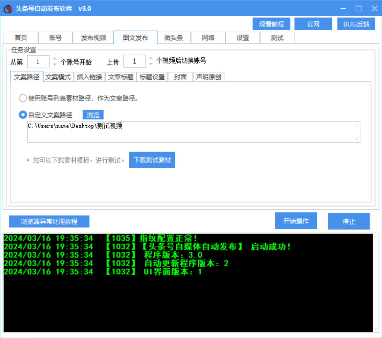Open the 文章标题 sub-tab
382x338 pixels.
pos(121,77)
